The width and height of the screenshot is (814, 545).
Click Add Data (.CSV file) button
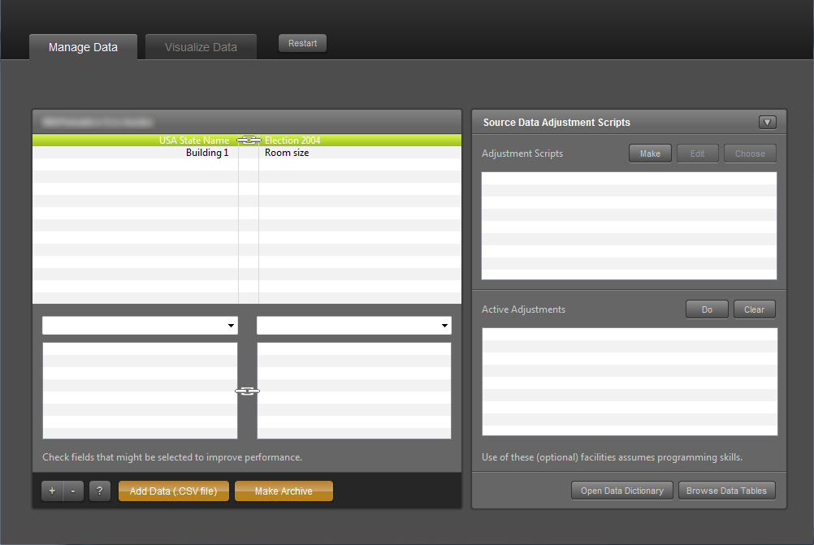tap(174, 491)
